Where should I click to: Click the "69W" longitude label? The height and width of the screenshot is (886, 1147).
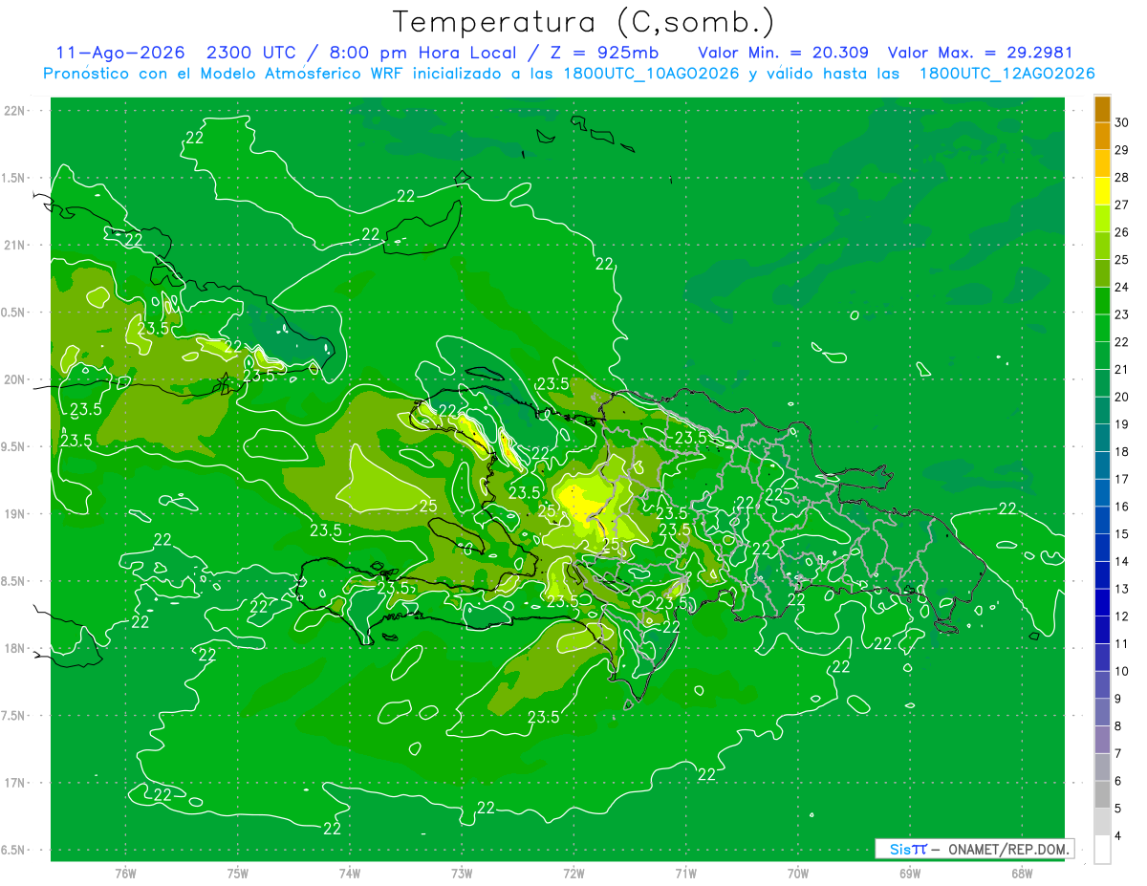tap(909, 874)
